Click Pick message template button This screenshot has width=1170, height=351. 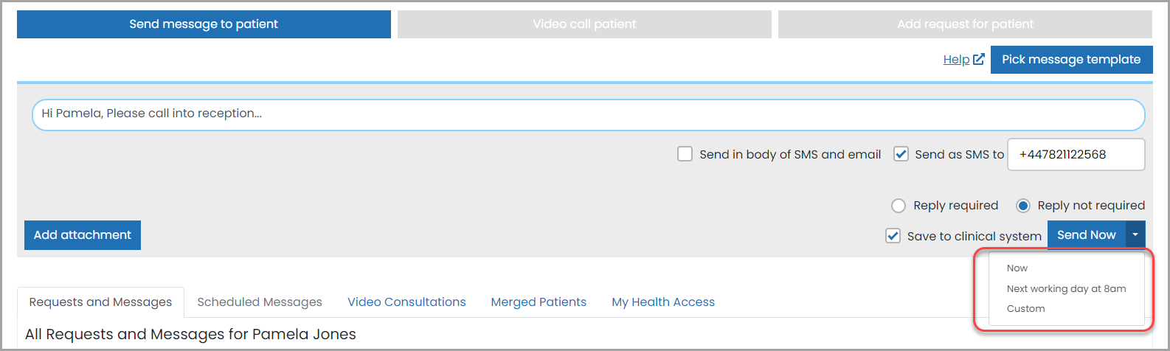pos(1071,60)
